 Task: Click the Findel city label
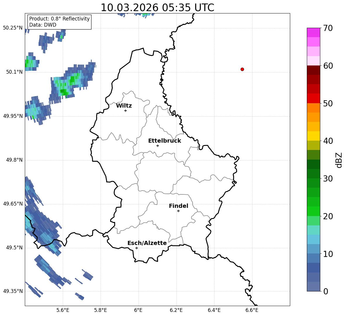(179, 206)
